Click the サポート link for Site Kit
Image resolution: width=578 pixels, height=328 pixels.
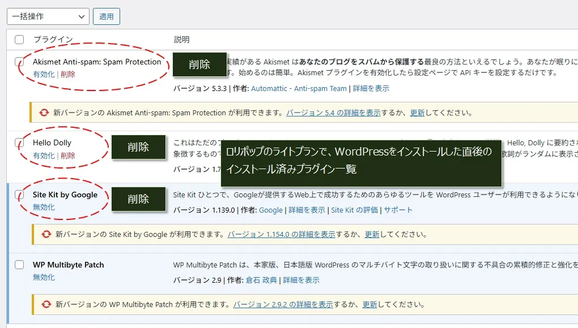398,210
